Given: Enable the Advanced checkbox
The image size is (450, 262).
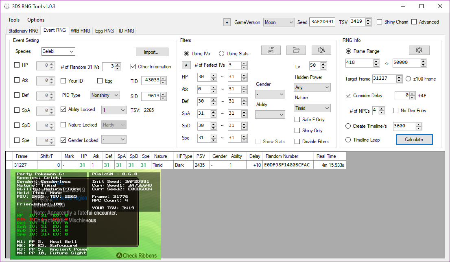Looking at the screenshot, I should pos(414,22).
